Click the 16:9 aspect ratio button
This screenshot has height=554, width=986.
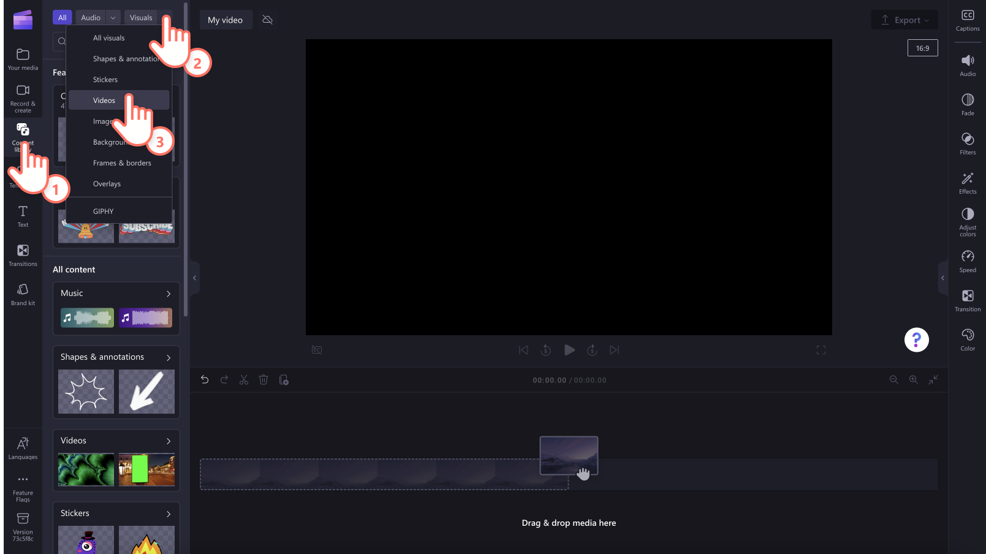(922, 47)
